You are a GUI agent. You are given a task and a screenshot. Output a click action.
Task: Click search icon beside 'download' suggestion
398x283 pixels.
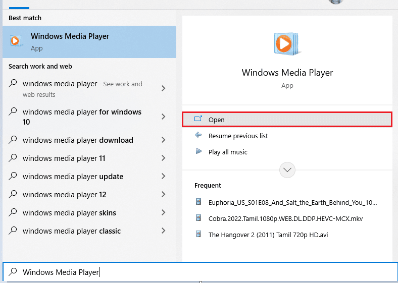(13, 139)
